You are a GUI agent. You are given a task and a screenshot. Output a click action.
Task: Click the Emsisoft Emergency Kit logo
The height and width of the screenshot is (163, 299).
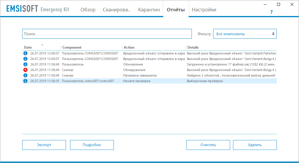(x=38, y=9)
